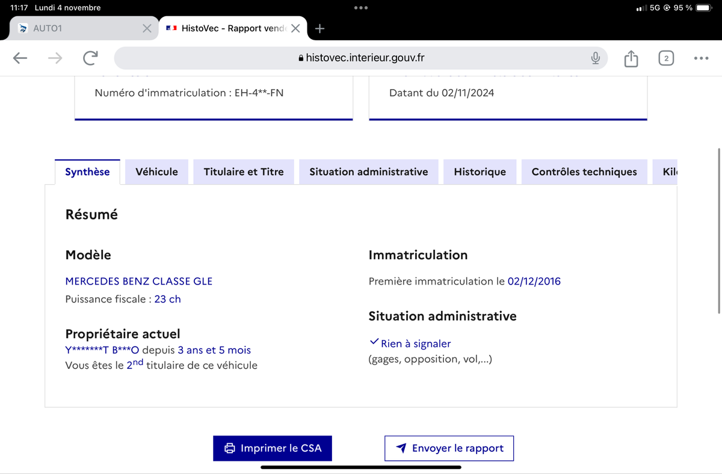Open the Titulaire et Titre tab
Image resolution: width=722 pixels, height=474 pixels.
tap(244, 171)
